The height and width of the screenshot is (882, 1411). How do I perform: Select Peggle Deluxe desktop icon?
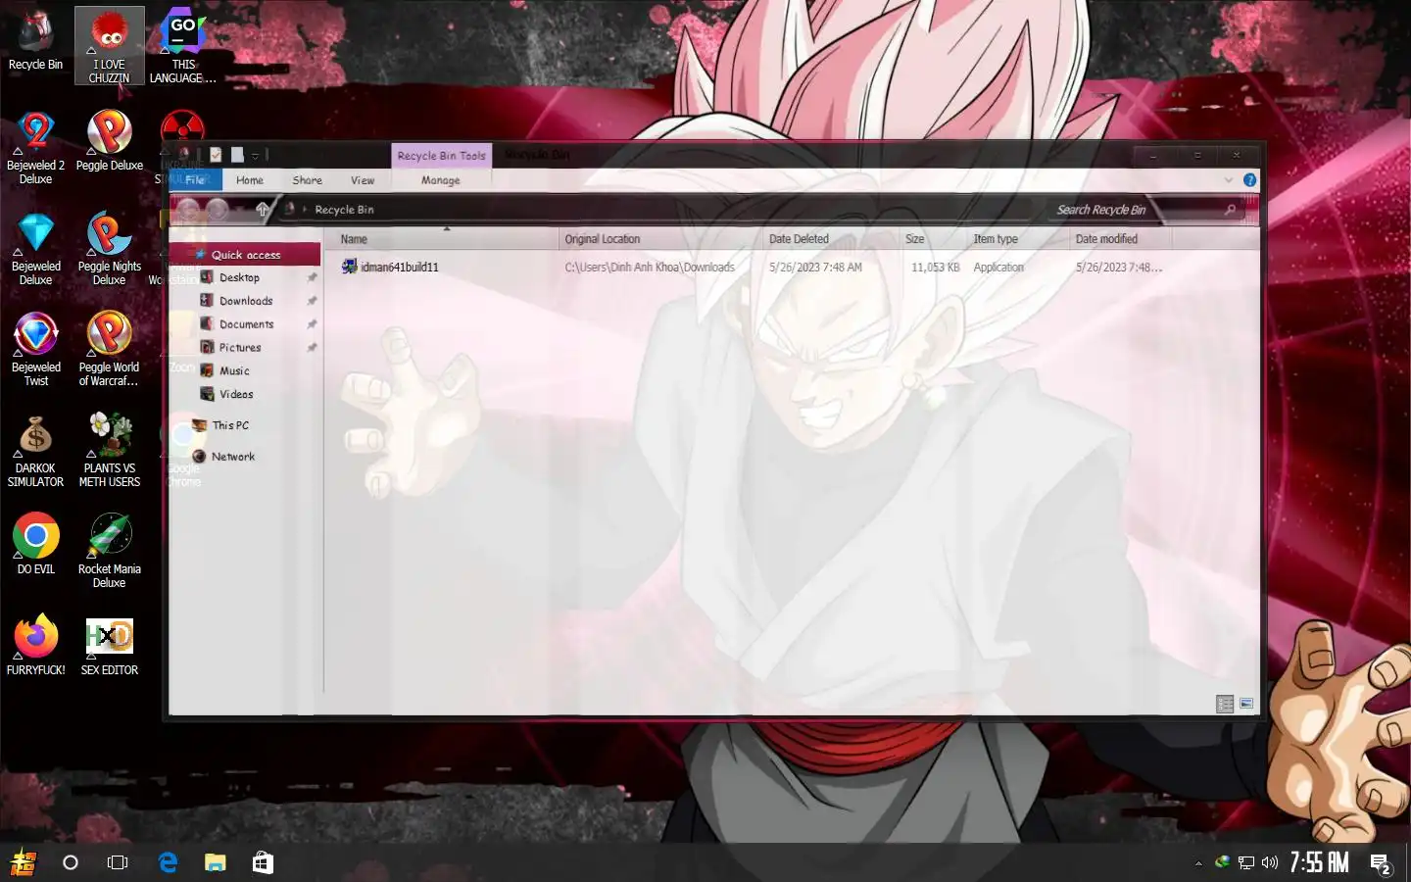pyautogui.click(x=110, y=141)
